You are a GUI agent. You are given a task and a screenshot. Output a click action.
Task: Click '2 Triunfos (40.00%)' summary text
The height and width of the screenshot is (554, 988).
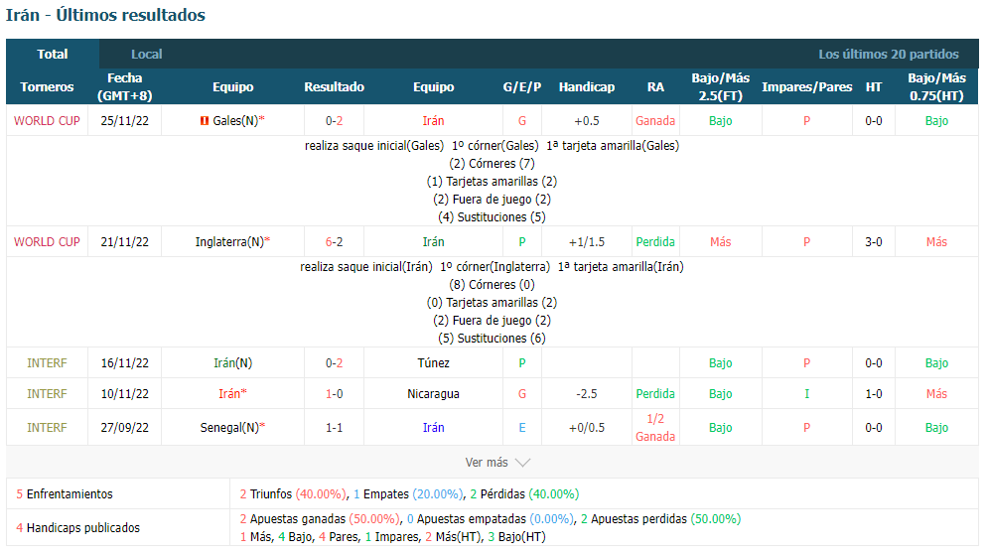(x=293, y=494)
